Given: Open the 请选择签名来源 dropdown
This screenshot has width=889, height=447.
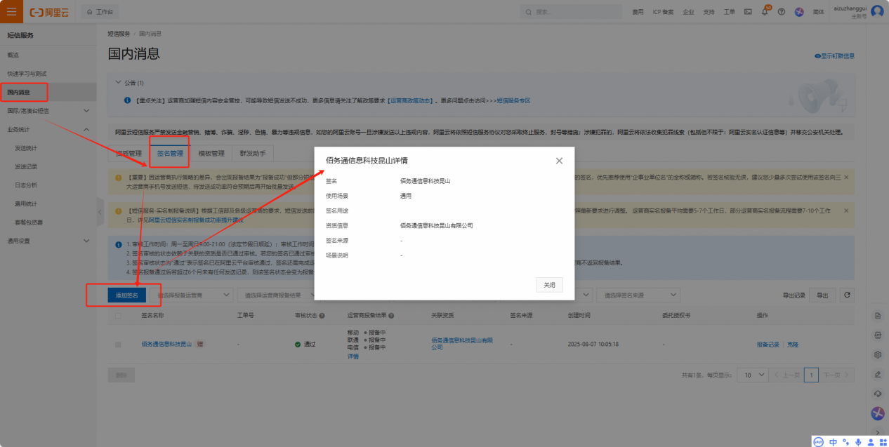Looking at the screenshot, I should pyautogui.click(x=639, y=295).
